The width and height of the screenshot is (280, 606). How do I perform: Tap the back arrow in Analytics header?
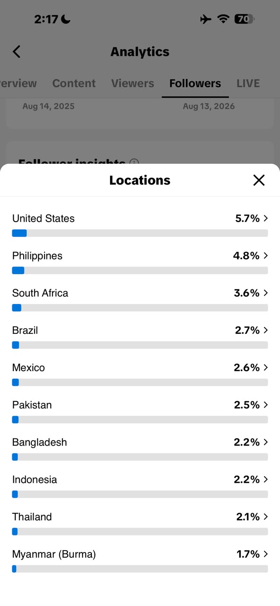17,52
